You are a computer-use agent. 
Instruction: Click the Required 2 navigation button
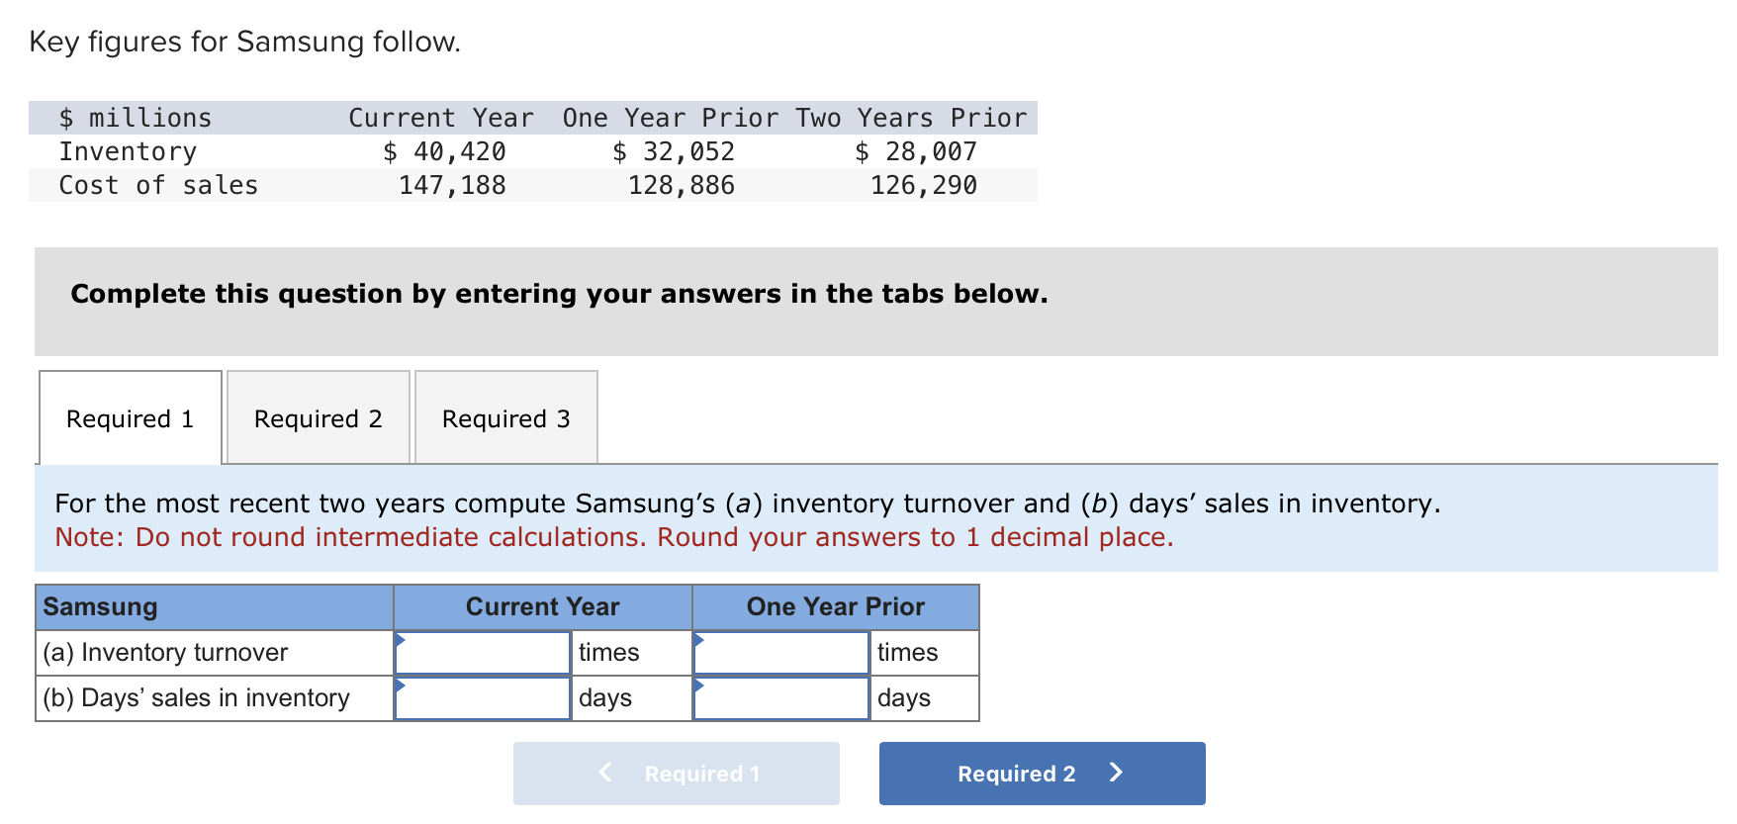coord(1041,774)
